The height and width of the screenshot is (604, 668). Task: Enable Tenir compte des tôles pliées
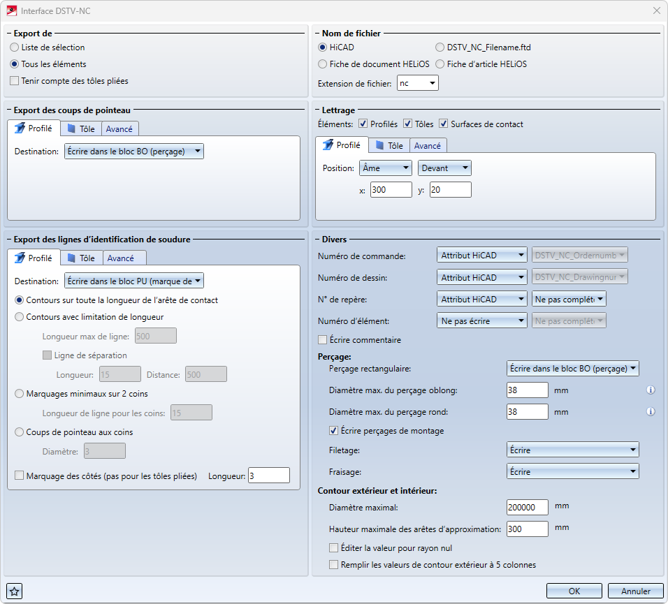tap(15, 81)
